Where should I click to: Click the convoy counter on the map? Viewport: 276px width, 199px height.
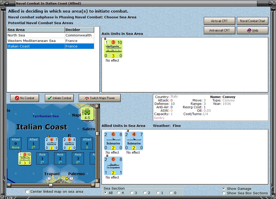[25, 159]
